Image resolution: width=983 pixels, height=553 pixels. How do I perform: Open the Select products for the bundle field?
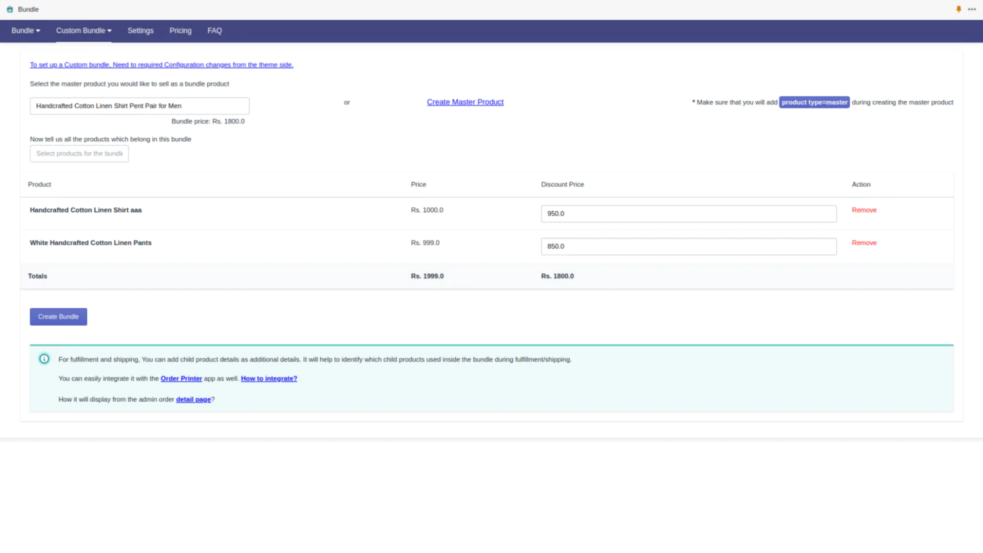(x=79, y=154)
